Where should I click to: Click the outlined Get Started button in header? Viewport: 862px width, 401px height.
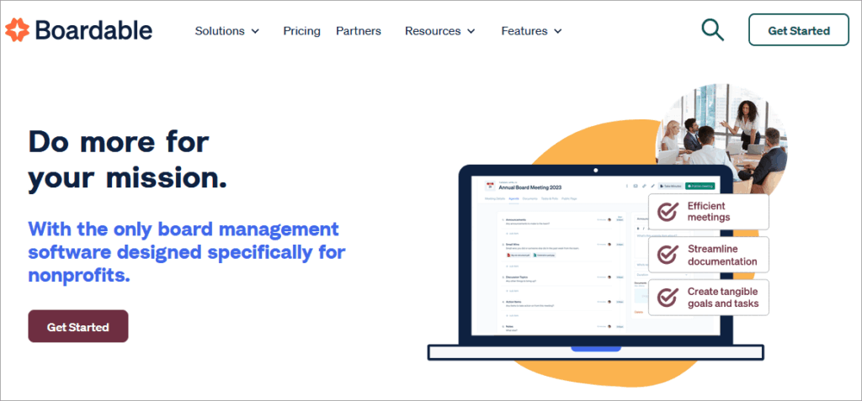799,29
